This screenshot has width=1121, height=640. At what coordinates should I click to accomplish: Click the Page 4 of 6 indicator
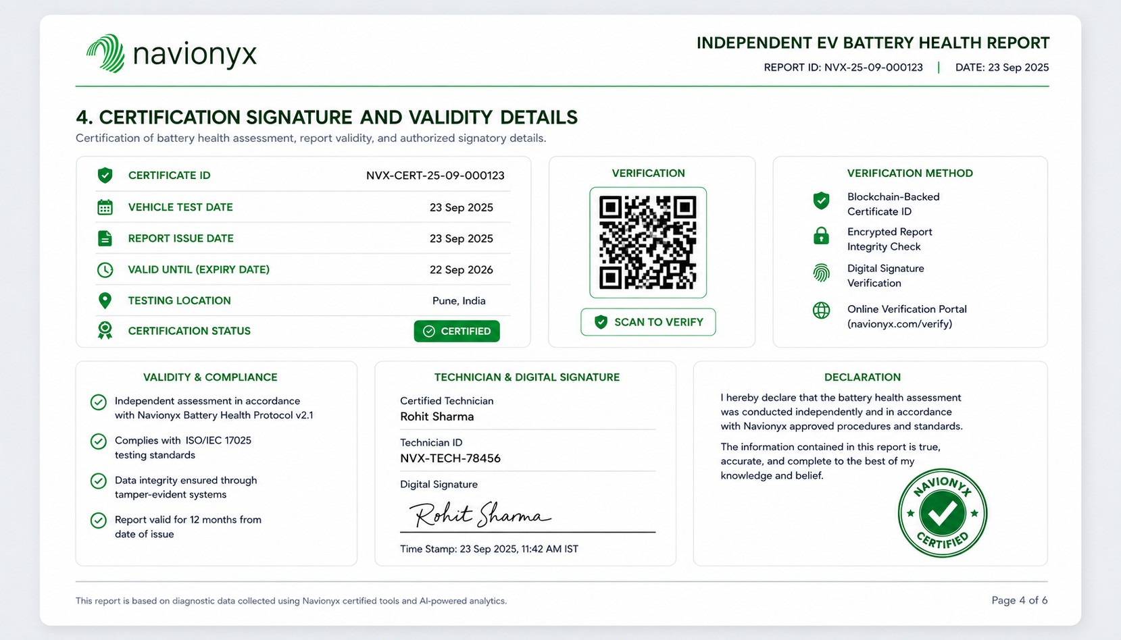[x=1020, y=600]
